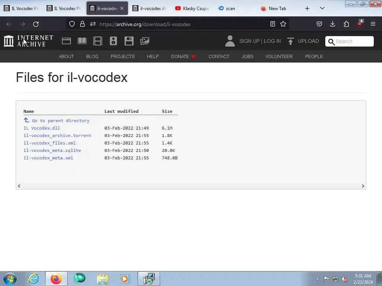382x286 pixels.
Task: Click SIGN UP link
Action: [250, 41]
